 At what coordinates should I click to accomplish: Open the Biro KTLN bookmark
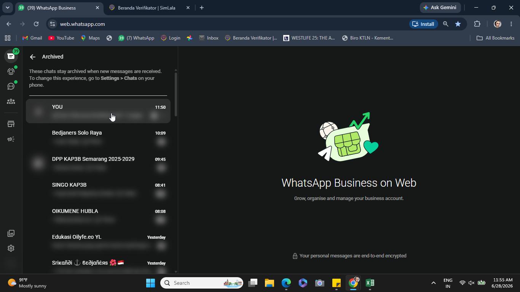(368, 38)
